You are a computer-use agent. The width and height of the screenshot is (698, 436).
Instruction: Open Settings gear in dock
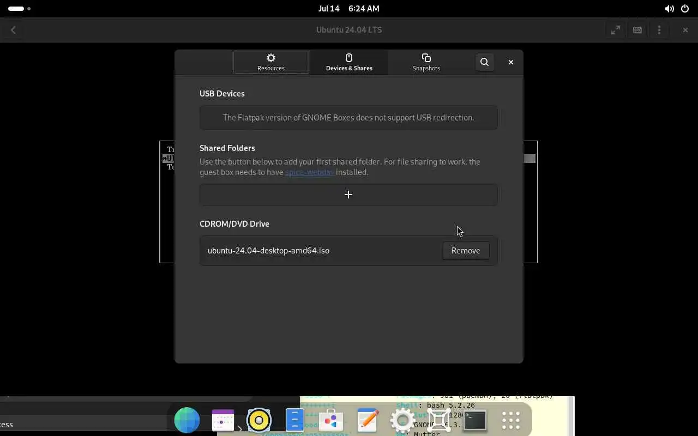(x=403, y=420)
